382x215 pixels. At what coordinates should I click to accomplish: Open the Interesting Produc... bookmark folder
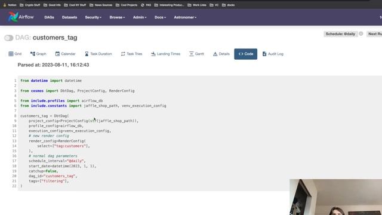click(x=169, y=5)
